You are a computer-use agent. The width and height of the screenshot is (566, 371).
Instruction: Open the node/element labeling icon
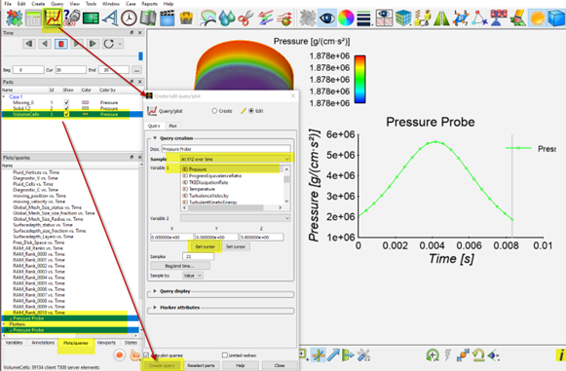[x=461, y=18]
